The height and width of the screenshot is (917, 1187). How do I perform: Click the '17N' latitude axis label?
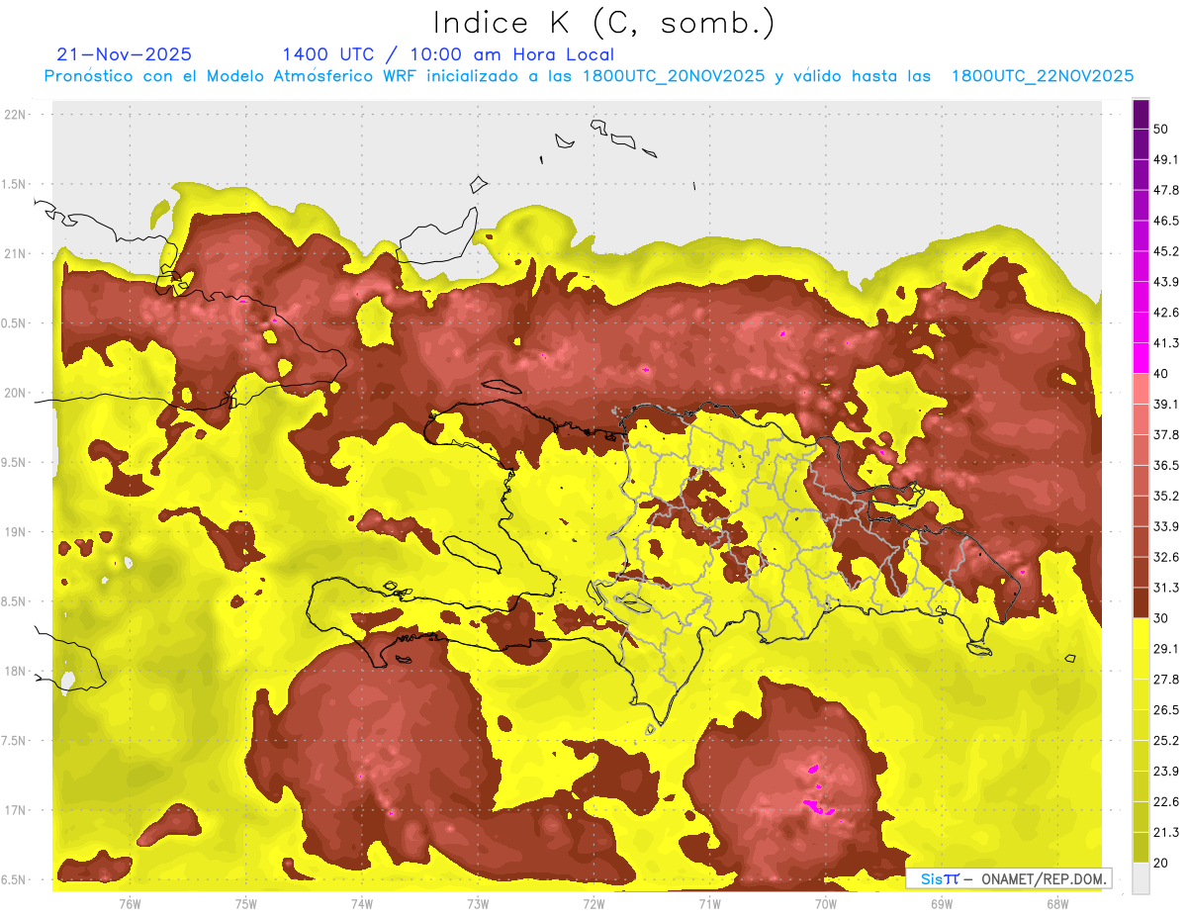17,810
